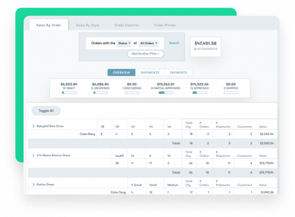Click the Color:Navy row label
The width and height of the screenshot is (295, 217).
coord(87,134)
